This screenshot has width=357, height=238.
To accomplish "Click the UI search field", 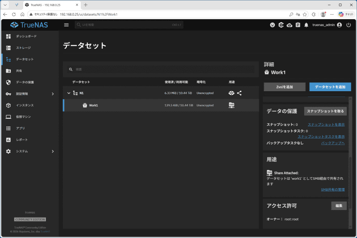I will click(129, 25).
